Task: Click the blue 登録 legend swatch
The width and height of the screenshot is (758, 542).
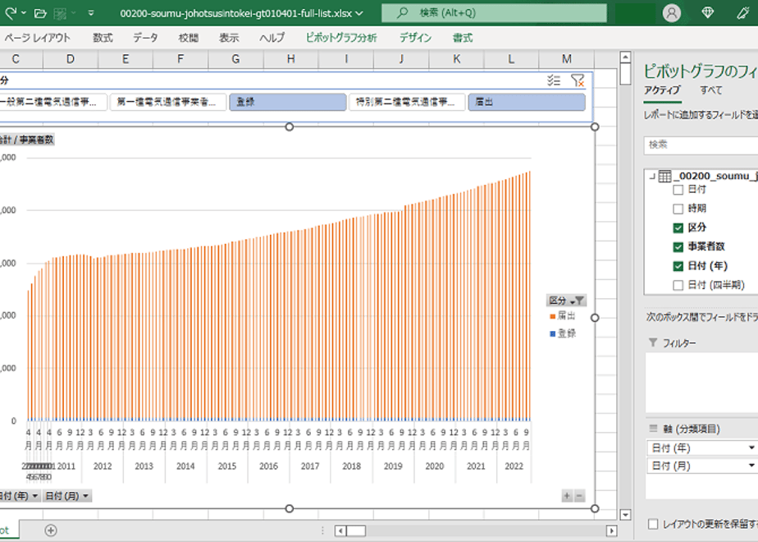Action: click(x=553, y=334)
